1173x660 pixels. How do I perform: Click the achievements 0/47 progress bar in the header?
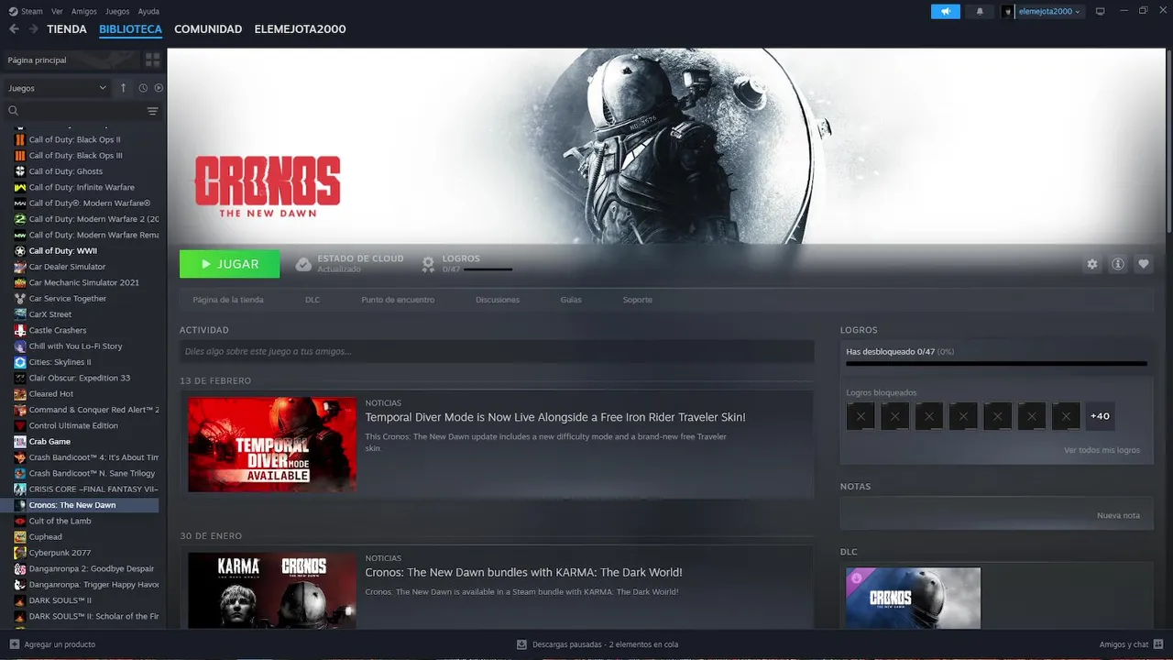pos(488,269)
